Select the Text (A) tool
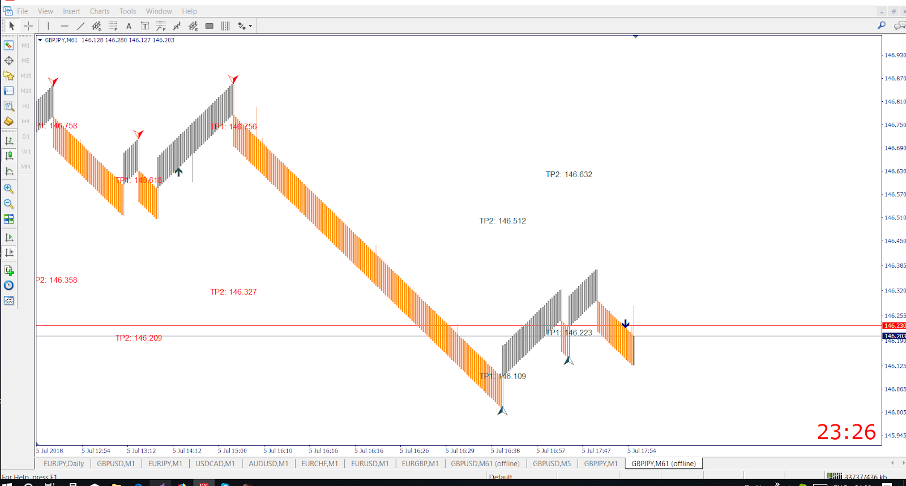This screenshot has width=906, height=486. [129, 25]
